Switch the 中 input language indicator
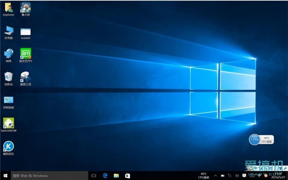Image resolution: width=288 pixels, height=180 pixels. (259, 176)
